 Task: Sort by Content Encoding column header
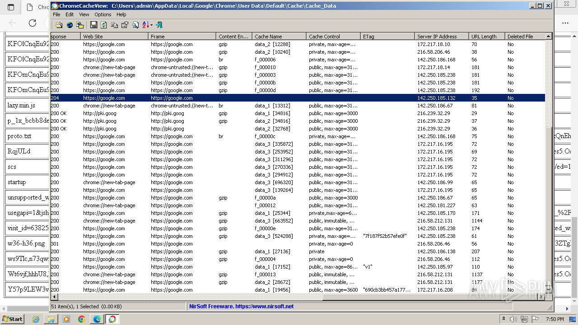point(234,36)
